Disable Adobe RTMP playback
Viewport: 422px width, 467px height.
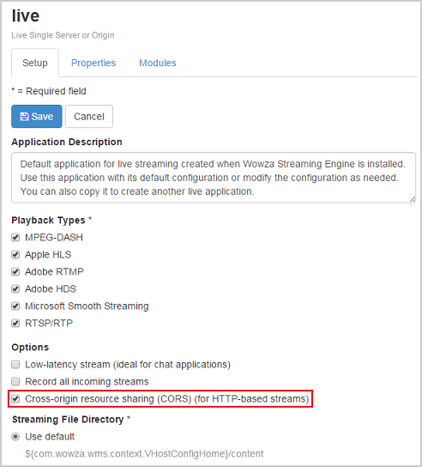(x=15, y=271)
